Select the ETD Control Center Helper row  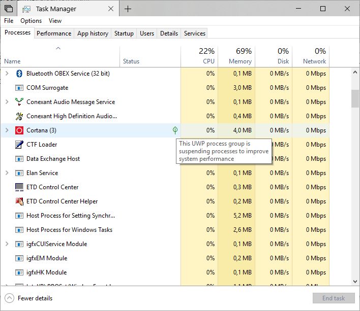(x=165, y=201)
